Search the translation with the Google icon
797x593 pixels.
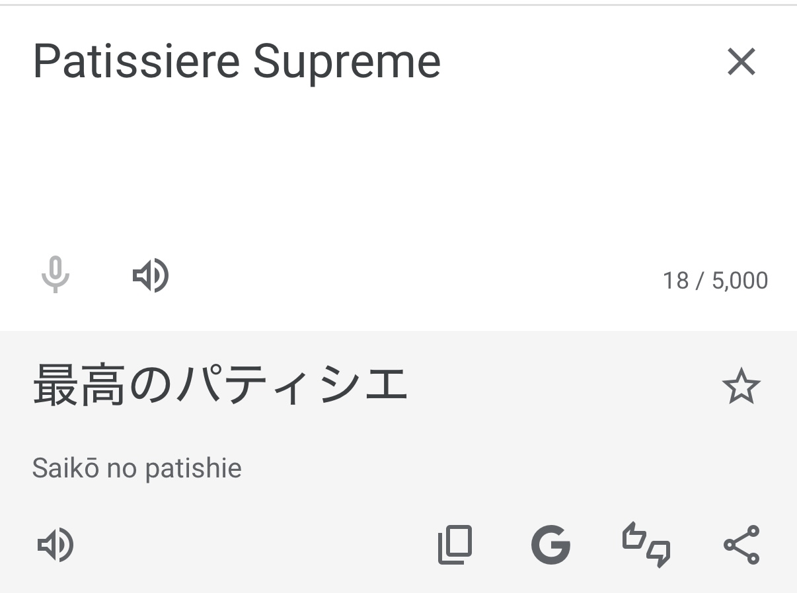pyautogui.click(x=550, y=545)
